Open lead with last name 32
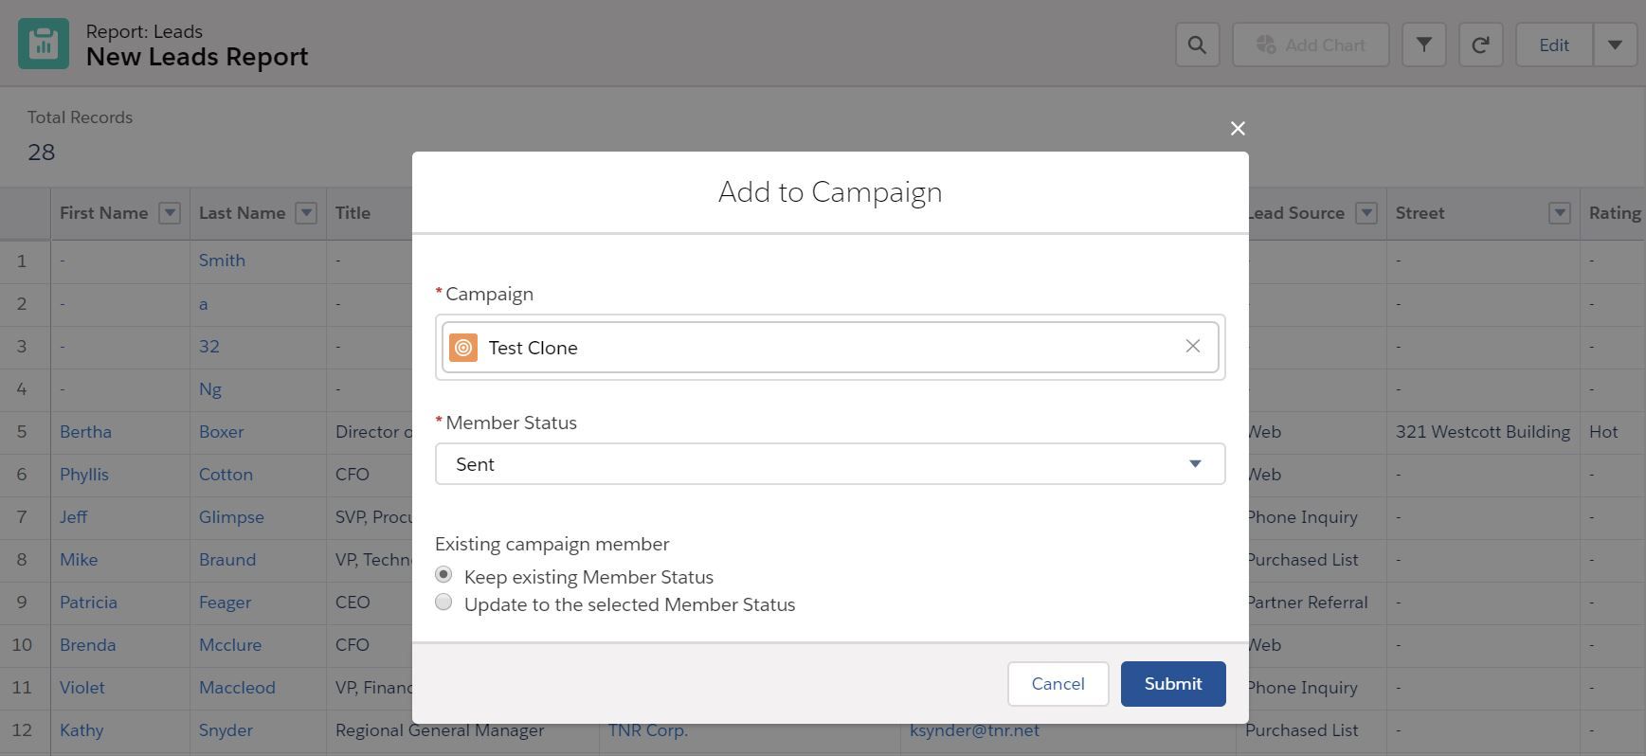 coord(209,347)
